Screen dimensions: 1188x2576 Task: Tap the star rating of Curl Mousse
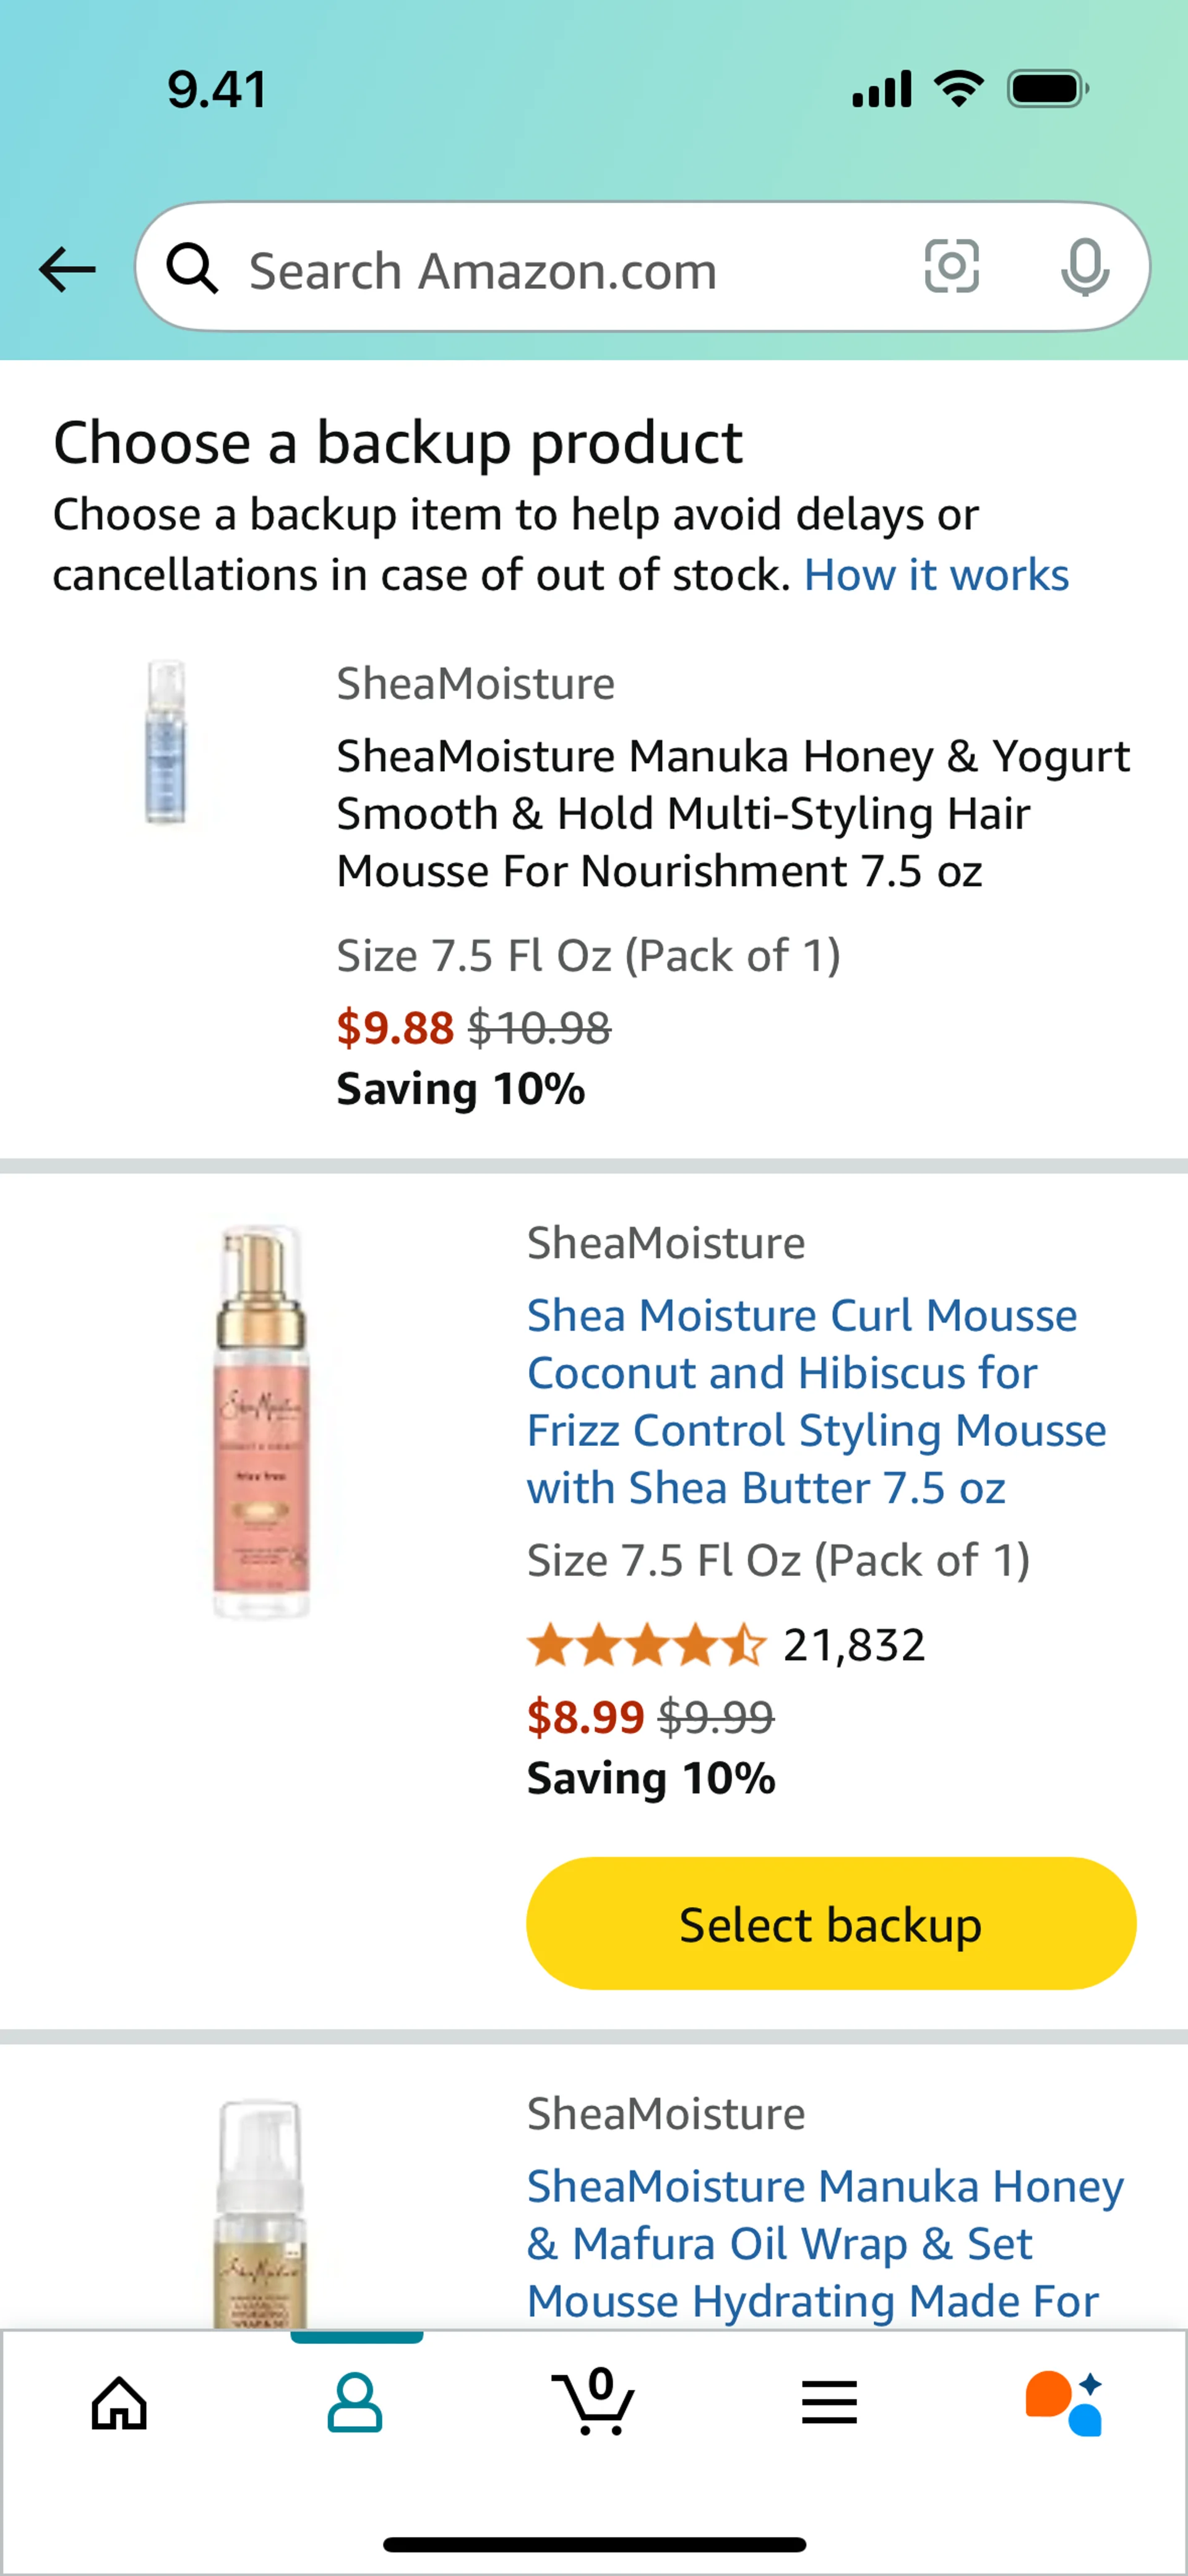[x=646, y=1645]
